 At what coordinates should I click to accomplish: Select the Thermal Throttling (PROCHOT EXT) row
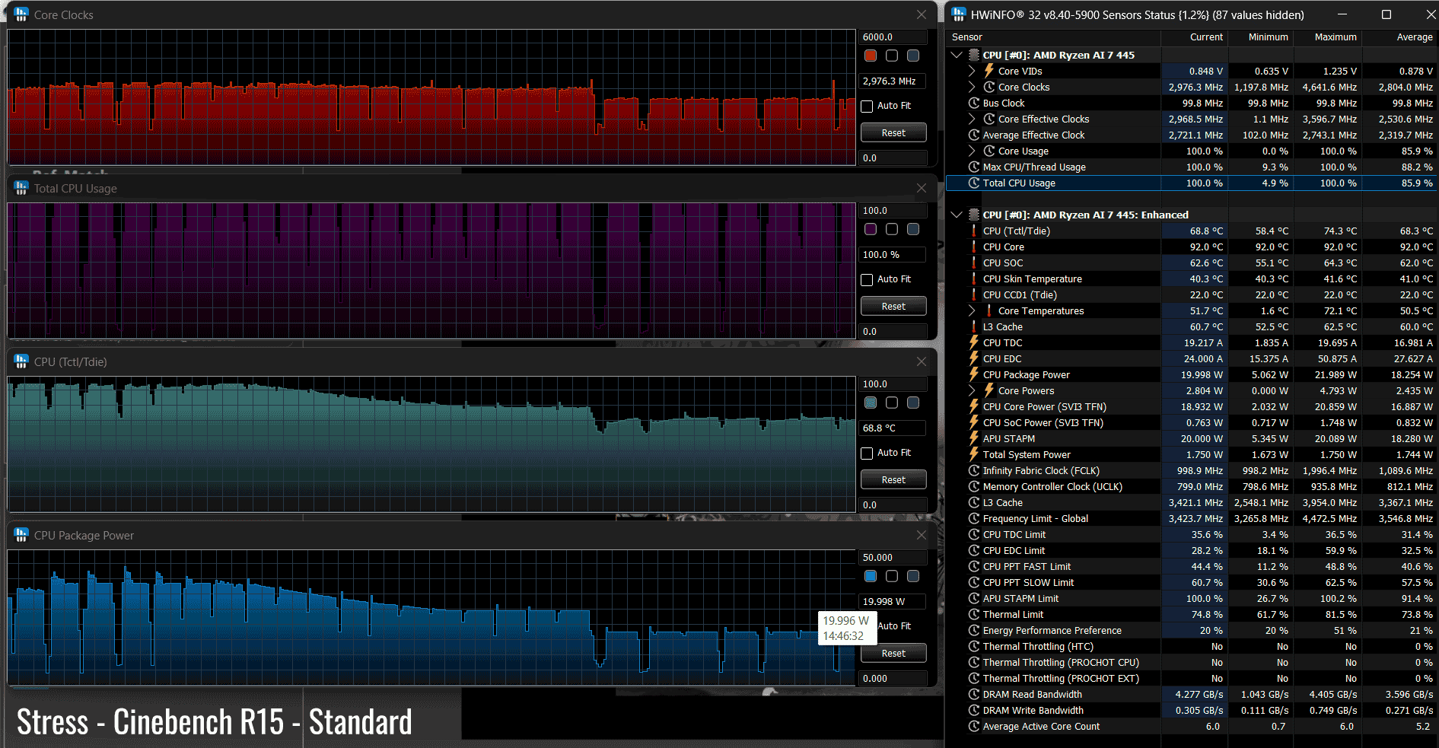coord(1192,678)
